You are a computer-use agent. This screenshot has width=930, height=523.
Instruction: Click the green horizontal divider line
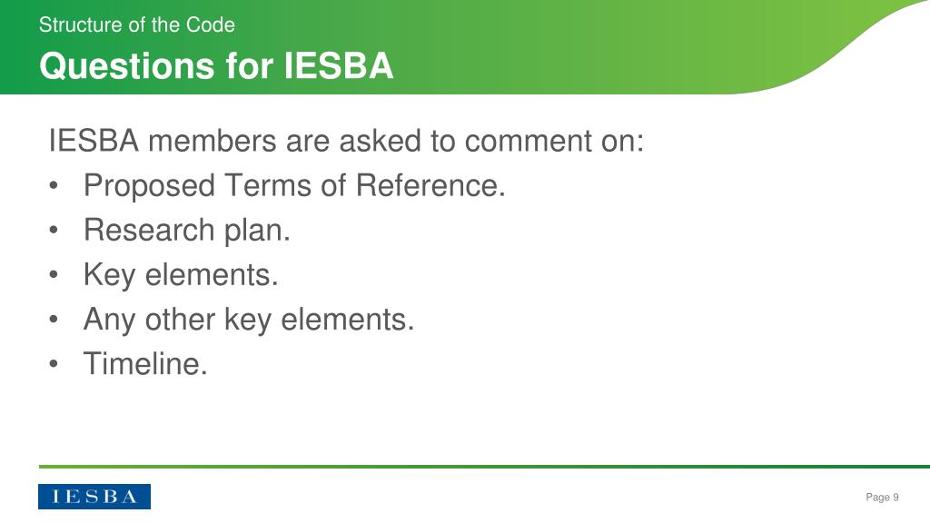pos(484,467)
